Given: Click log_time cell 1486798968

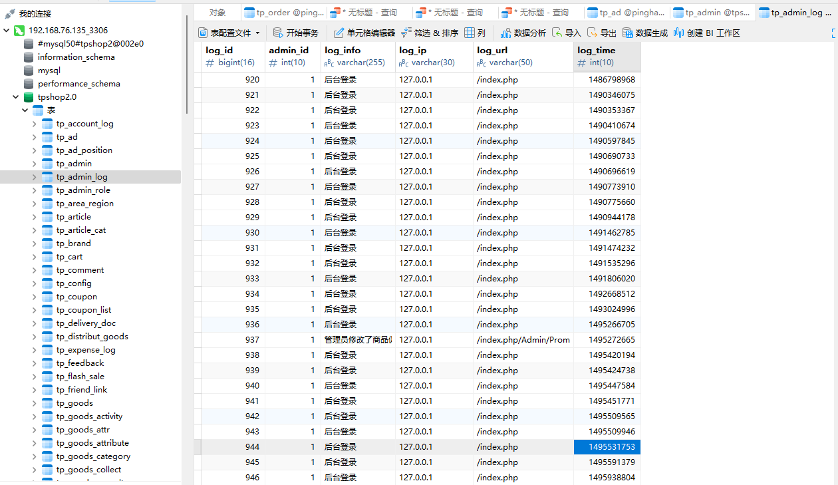Looking at the screenshot, I should pos(607,79).
